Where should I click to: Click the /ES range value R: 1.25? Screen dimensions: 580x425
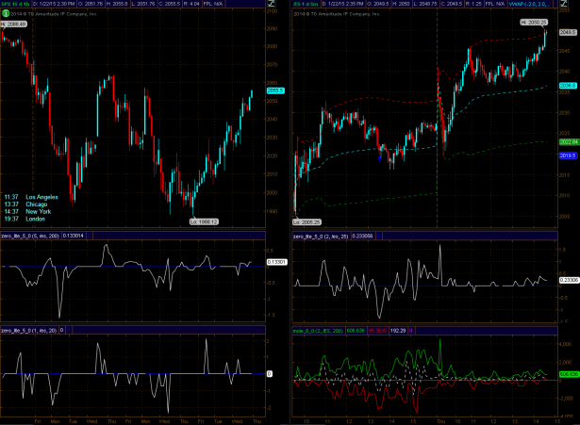473,4
